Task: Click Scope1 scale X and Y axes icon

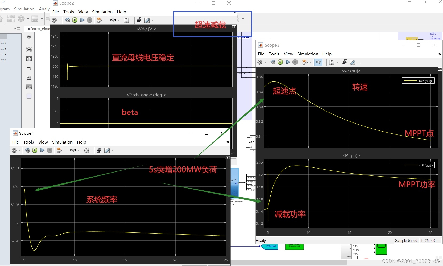Action: point(86,150)
